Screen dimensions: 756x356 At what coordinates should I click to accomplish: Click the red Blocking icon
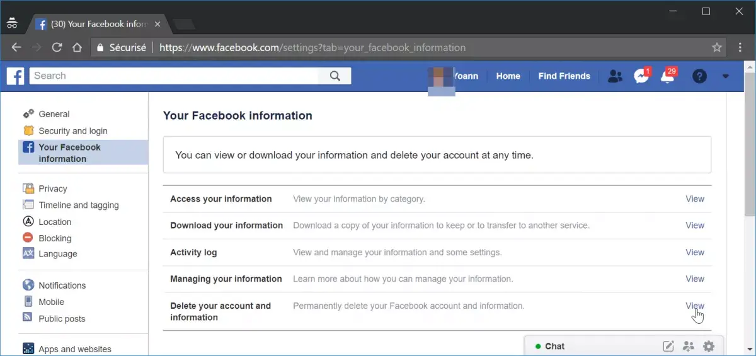click(28, 238)
